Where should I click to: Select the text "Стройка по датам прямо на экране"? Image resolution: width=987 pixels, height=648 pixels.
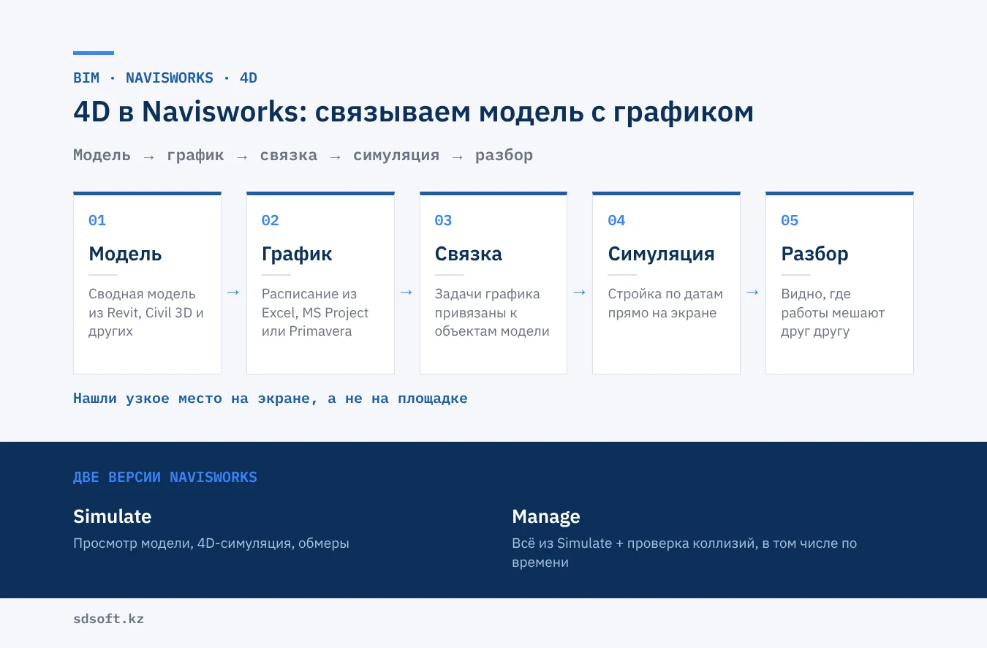(x=665, y=304)
